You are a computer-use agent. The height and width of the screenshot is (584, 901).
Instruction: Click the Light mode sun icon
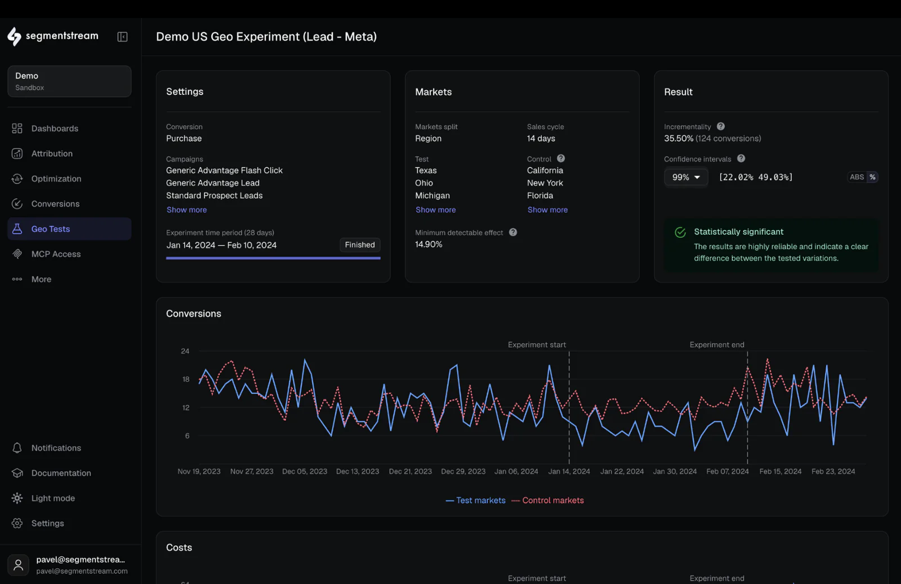point(17,498)
